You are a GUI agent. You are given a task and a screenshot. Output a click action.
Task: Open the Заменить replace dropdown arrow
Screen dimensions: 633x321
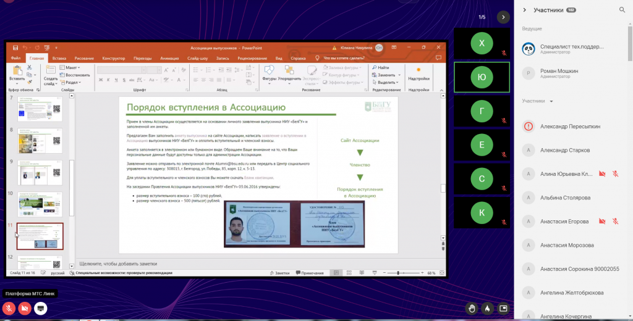tap(399, 75)
